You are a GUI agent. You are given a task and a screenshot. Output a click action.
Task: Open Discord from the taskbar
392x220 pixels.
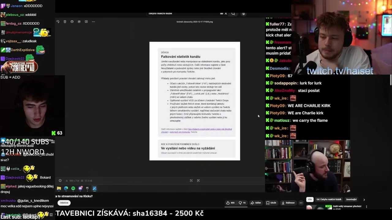pyautogui.click(x=80, y=189)
